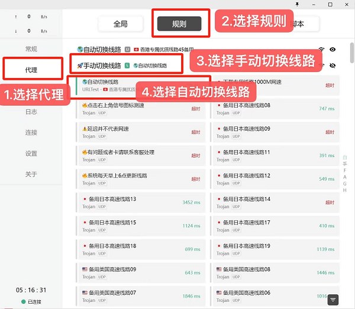This screenshot has height=309, width=355.
Task: Toggle the crossed eye icon on 手动切换线路 row
Action: tap(333, 66)
